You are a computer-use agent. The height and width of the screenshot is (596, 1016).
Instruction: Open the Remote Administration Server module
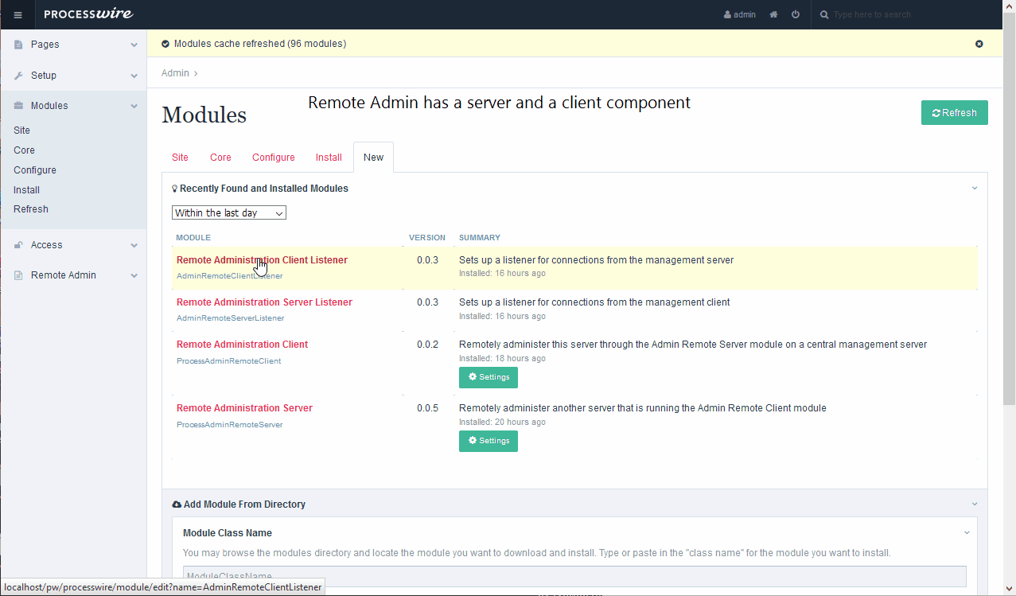coord(244,408)
